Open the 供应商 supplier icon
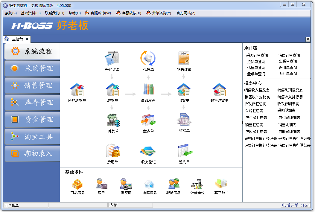315x212 pixels. [x=126, y=184]
